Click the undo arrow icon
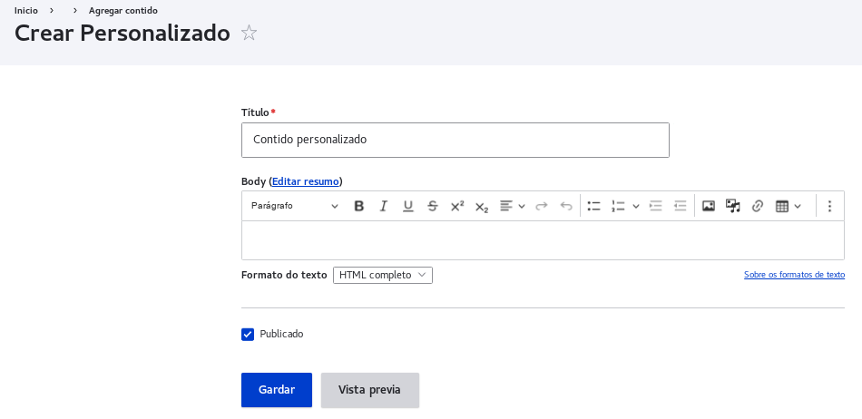Screen dimensions: 862x419 pyautogui.click(x=565, y=207)
